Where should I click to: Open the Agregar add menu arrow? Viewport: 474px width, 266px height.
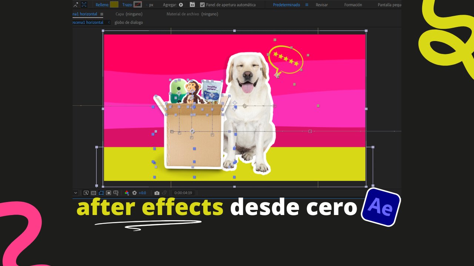pos(181,5)
